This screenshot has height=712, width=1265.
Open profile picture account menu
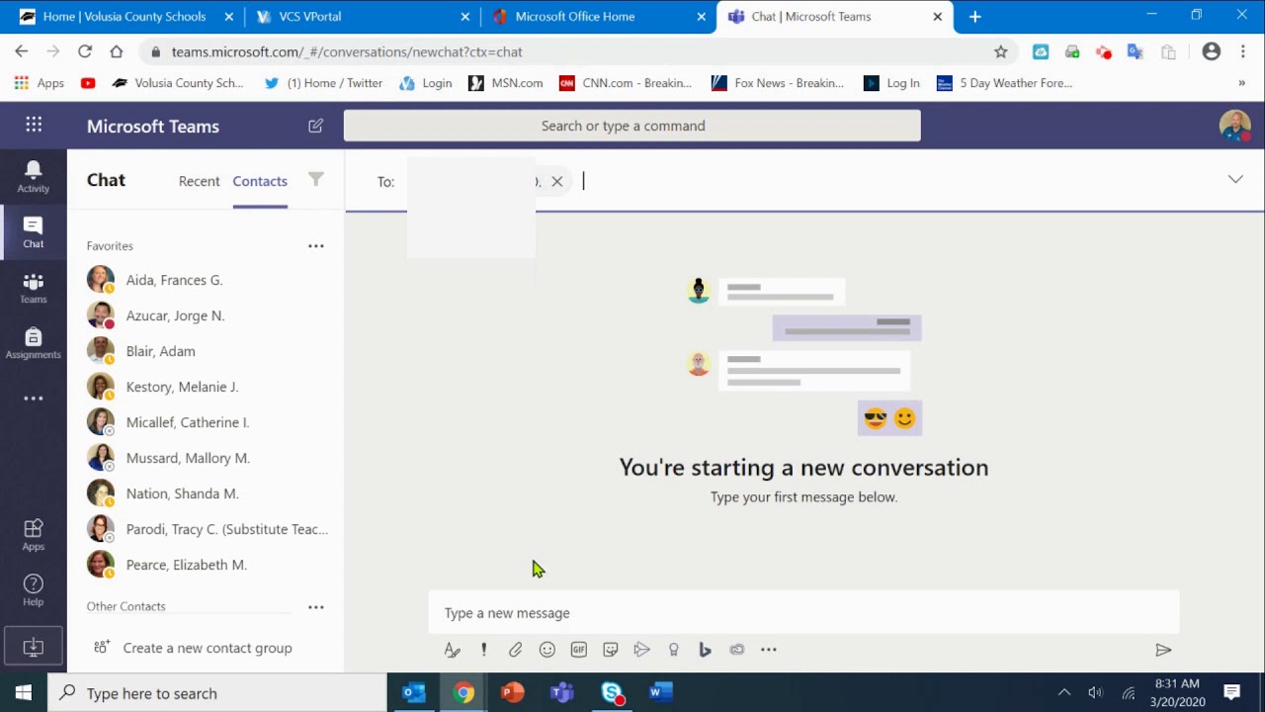[x=1234, y=126]
